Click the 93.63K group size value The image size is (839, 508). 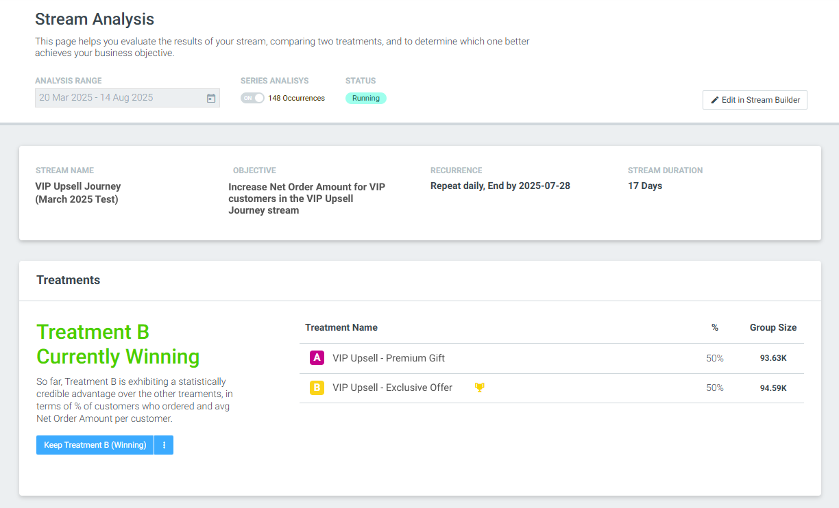tap(773, 358)
